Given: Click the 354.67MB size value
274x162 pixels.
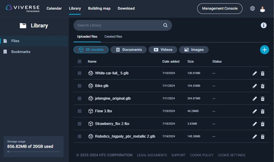Looking at the screenshot, I should click(x=194, y=98).
